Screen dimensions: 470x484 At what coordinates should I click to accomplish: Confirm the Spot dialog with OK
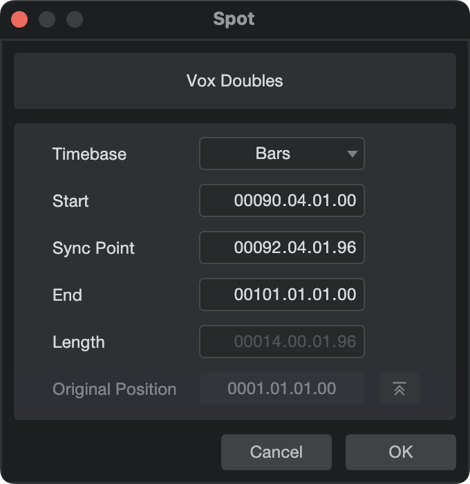(401, 452)
